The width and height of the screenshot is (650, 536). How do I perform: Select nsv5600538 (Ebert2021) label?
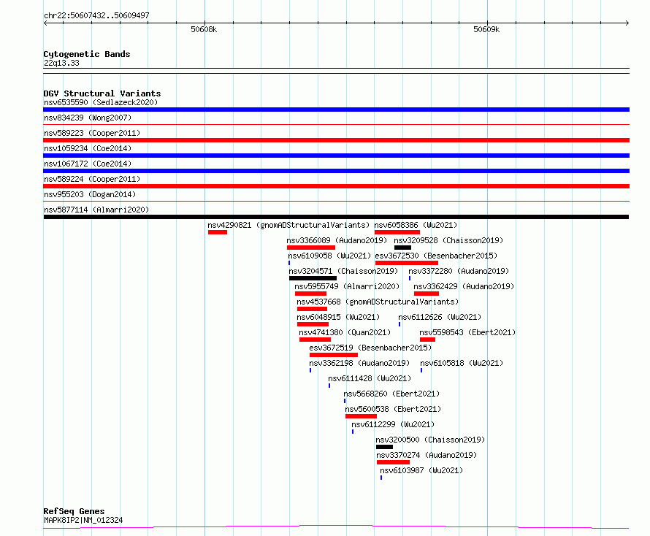[x=394, y=409]
